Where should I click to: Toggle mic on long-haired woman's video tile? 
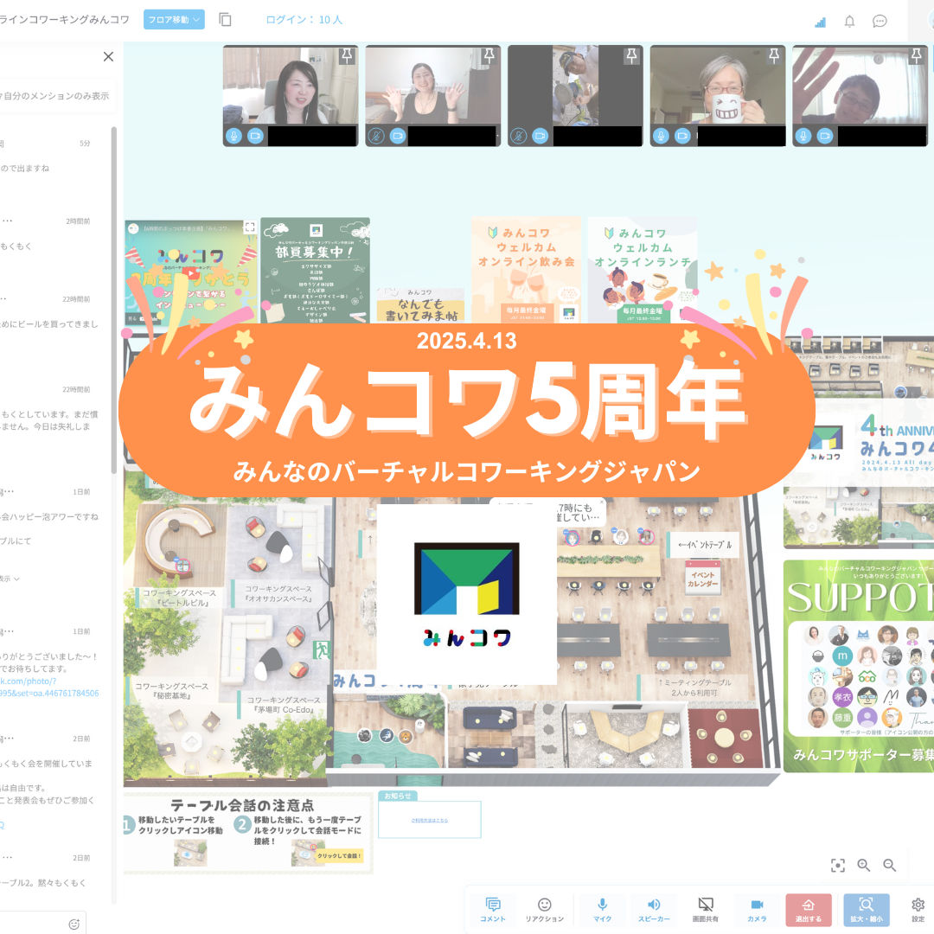(x=233, y=136)
